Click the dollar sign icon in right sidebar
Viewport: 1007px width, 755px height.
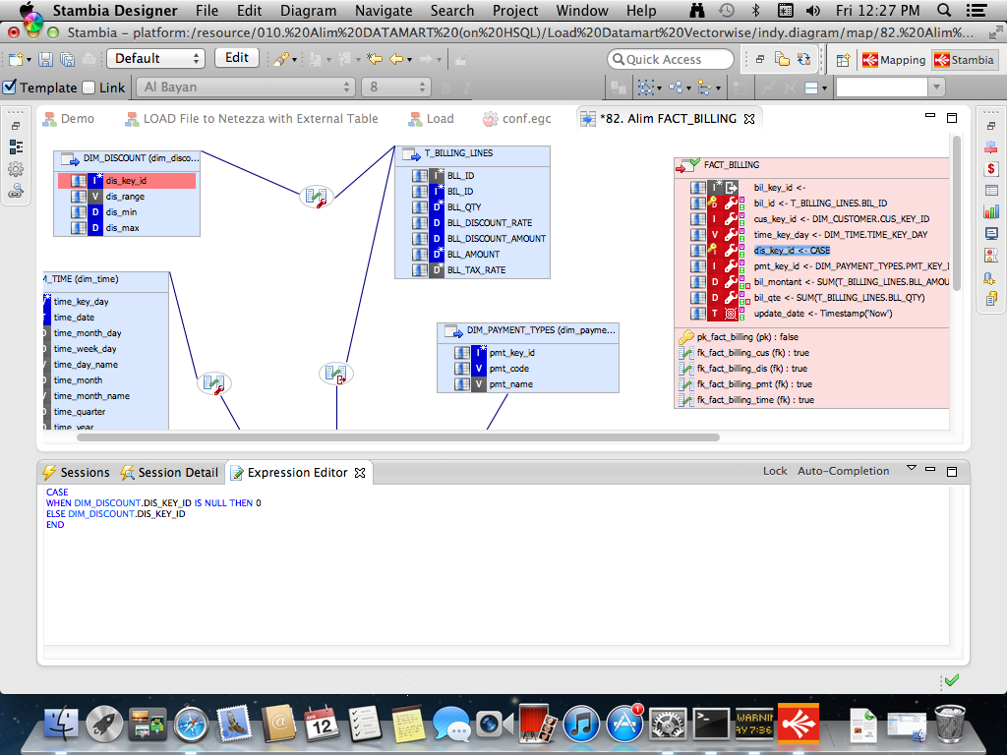click(x=991, y=169)
